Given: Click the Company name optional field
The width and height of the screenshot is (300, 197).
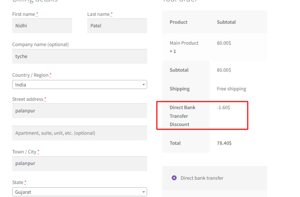Looking at the screenshot, I should pos(79,56).
